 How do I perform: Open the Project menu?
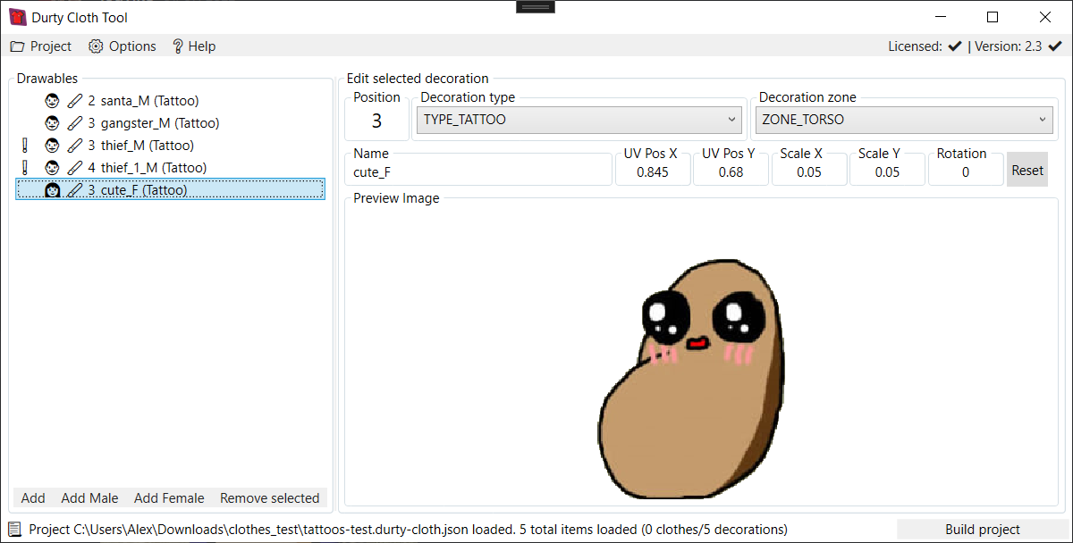[x=41, y=46]
